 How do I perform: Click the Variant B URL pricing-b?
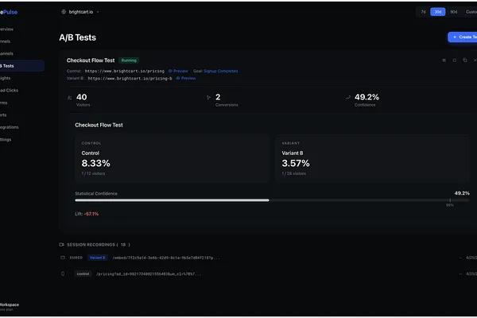coord(130,78)
